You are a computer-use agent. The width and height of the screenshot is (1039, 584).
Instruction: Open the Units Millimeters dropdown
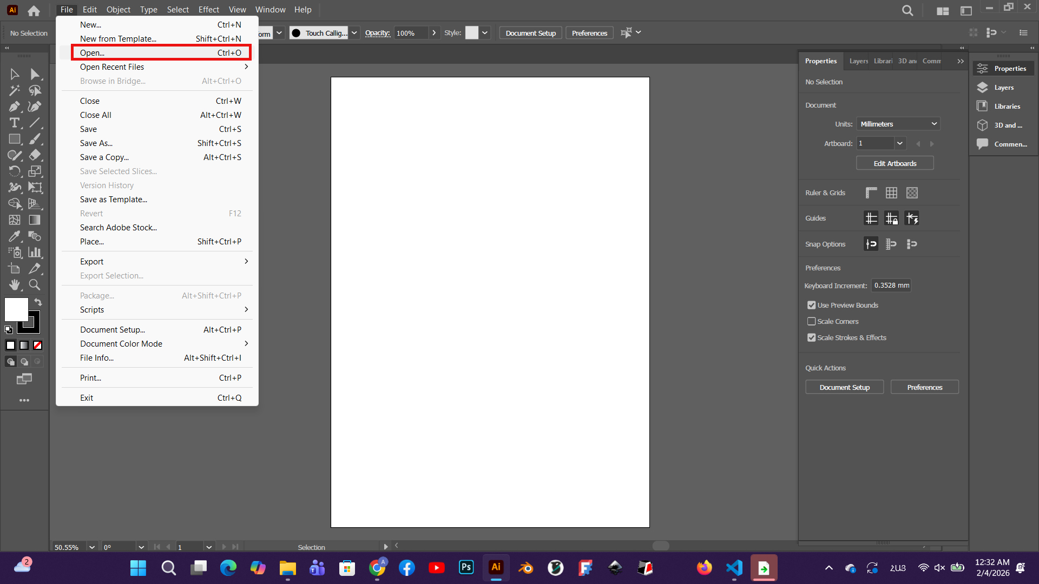click(x=898, y=124)
